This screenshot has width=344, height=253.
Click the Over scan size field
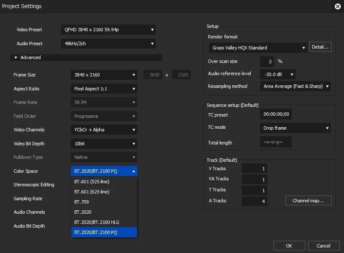click(267, 62)
